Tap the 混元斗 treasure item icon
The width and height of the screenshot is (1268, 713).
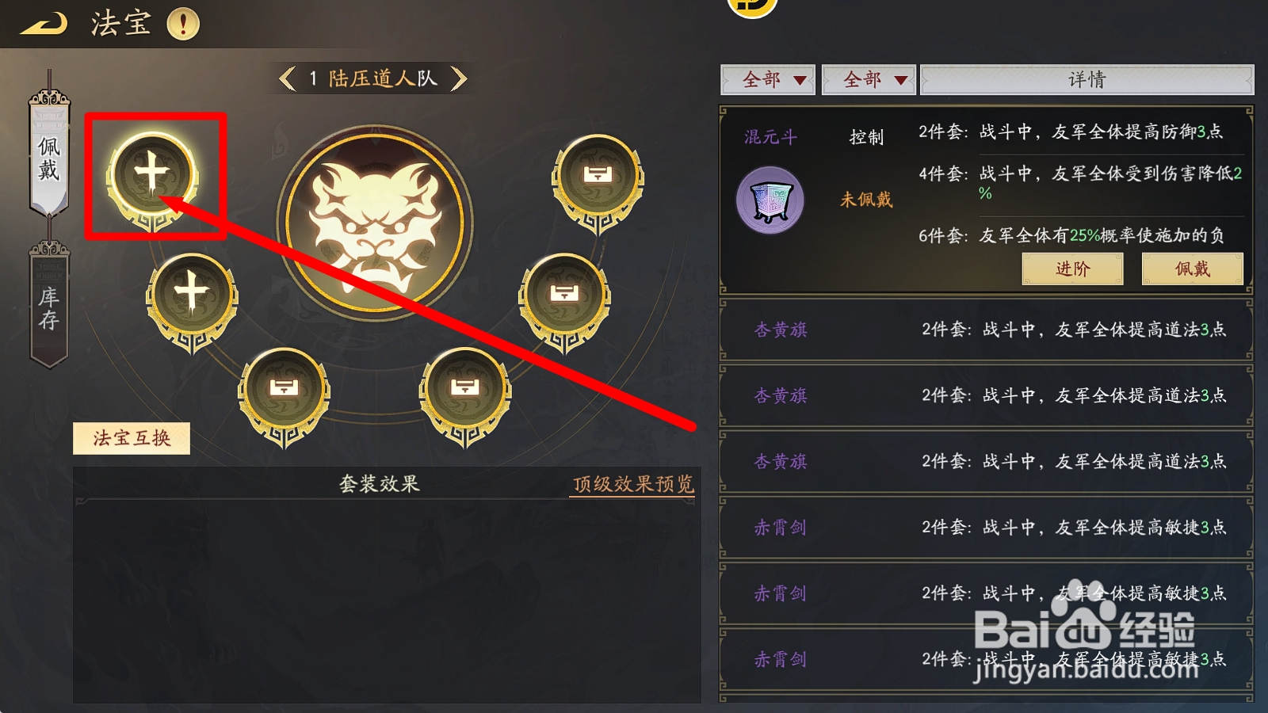pyautogui.click(x=770, y=200)
